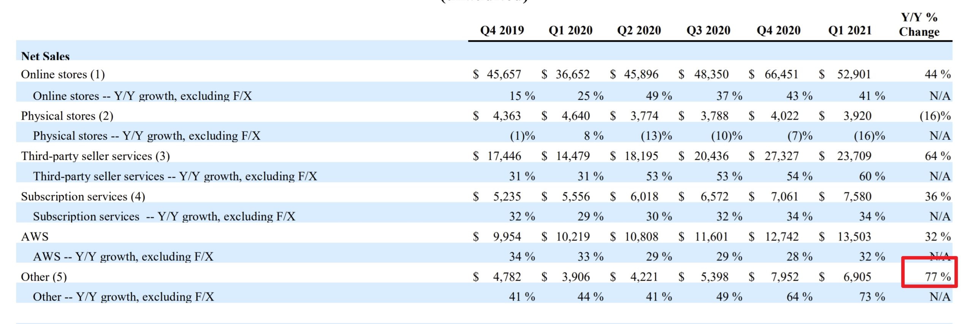Click Third-party seller Q4 2020 value 27,327
This screenshot has height=324, width=973.
[x=781, y=156]
